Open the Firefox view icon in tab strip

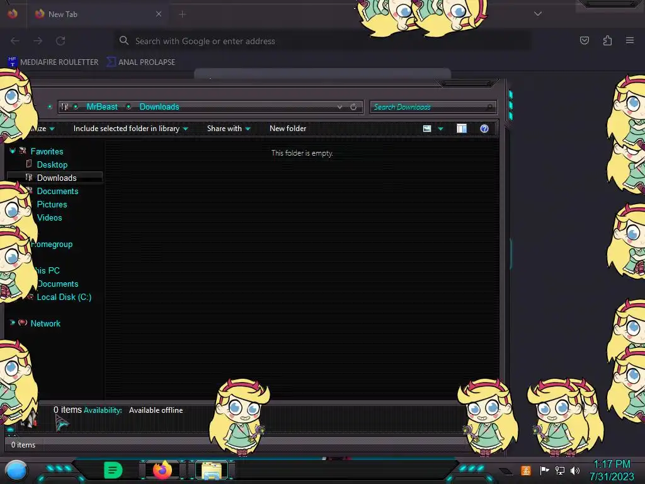[x=13, y=14]
